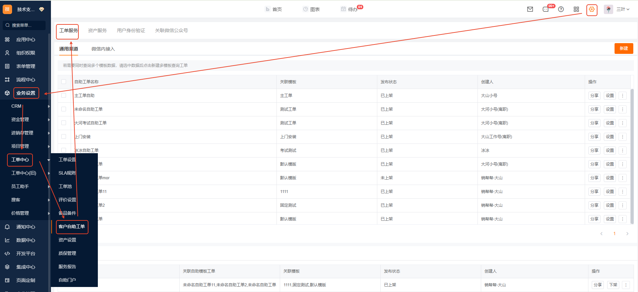Click the 数据中心 chart icon in sidebar
The width and height of the screenshot is (638, 292).
click(7, 240)
